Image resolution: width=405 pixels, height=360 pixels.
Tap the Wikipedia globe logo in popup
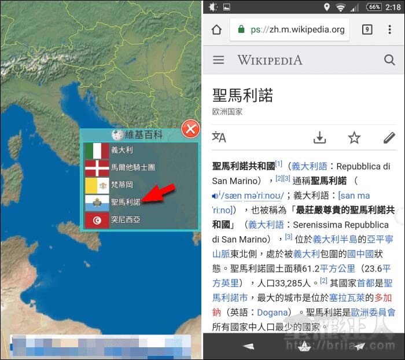tap(117, 135)
